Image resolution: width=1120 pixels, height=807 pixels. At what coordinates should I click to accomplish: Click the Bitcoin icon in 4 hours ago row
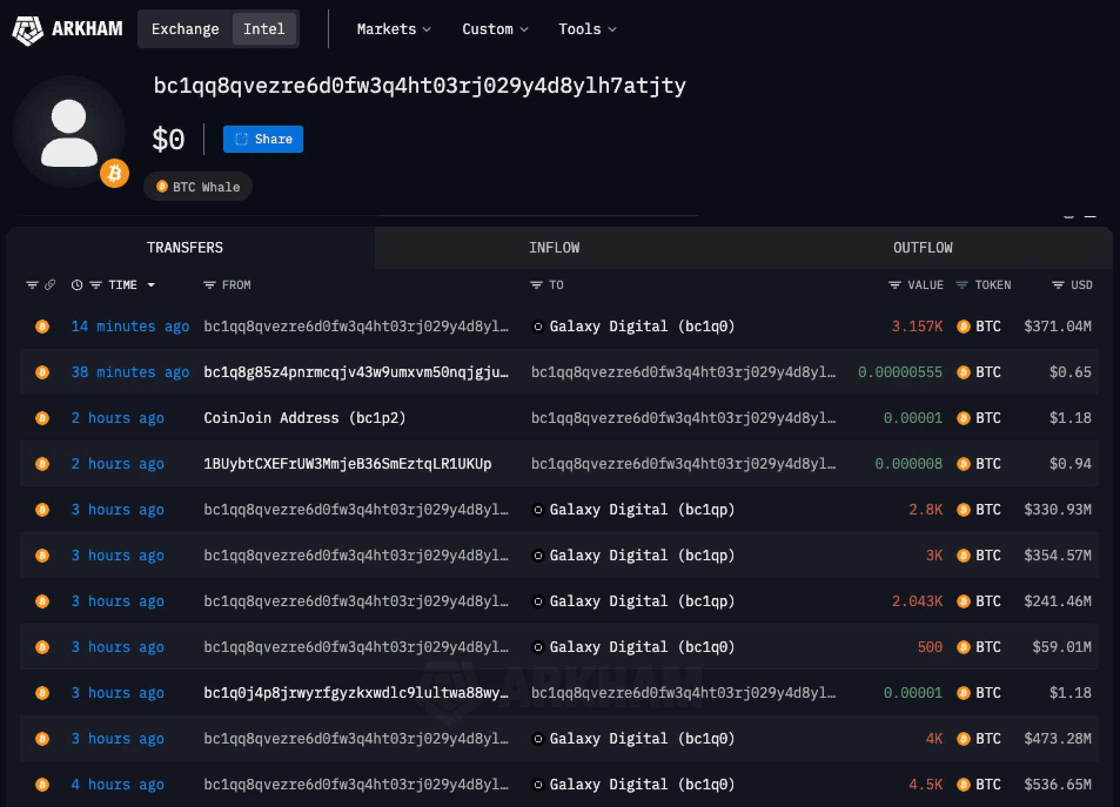[42, 785]
